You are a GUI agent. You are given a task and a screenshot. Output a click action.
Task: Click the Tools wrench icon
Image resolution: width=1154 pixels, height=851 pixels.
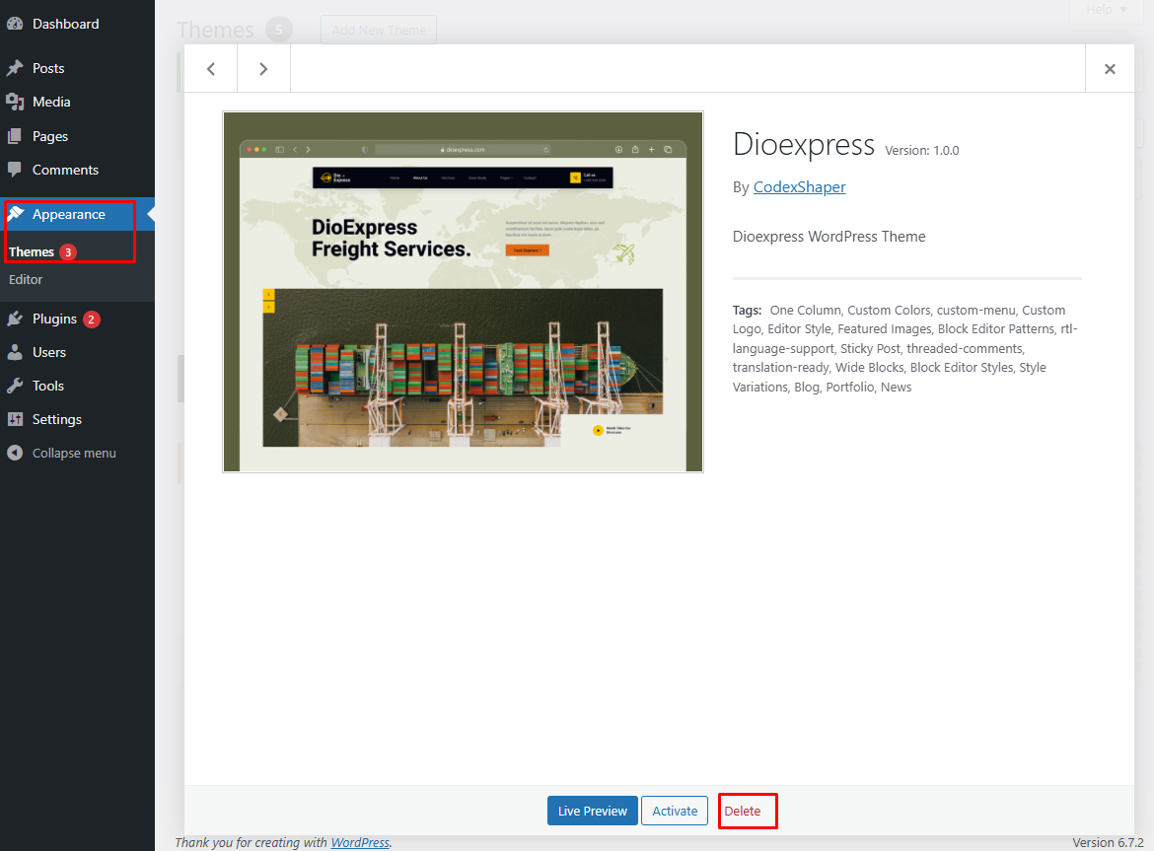click(x=15, y=386)
